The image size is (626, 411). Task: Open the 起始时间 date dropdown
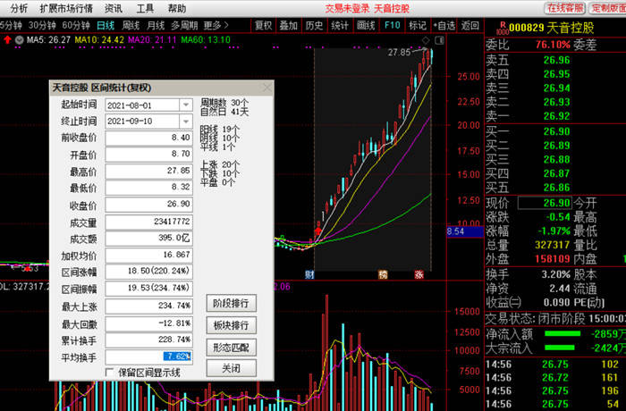(186, 105)
